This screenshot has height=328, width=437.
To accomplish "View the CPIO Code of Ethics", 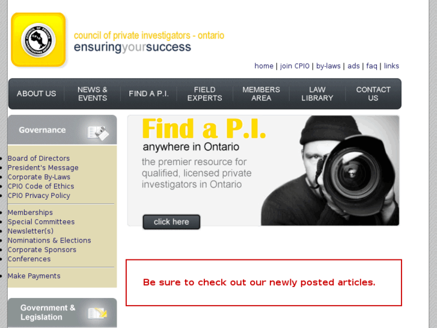I will (41, 186).
